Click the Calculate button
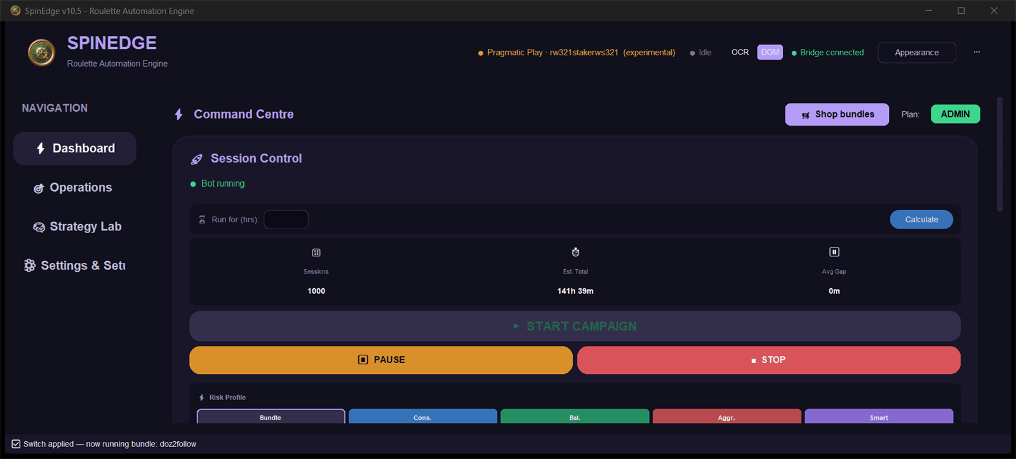Screen dimensions: 1016x459 [x=921, y=220]
